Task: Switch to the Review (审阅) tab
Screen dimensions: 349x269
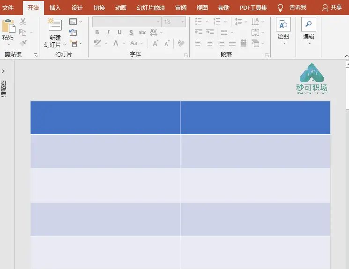Action: pyautogui.click(x=181, y=8)
